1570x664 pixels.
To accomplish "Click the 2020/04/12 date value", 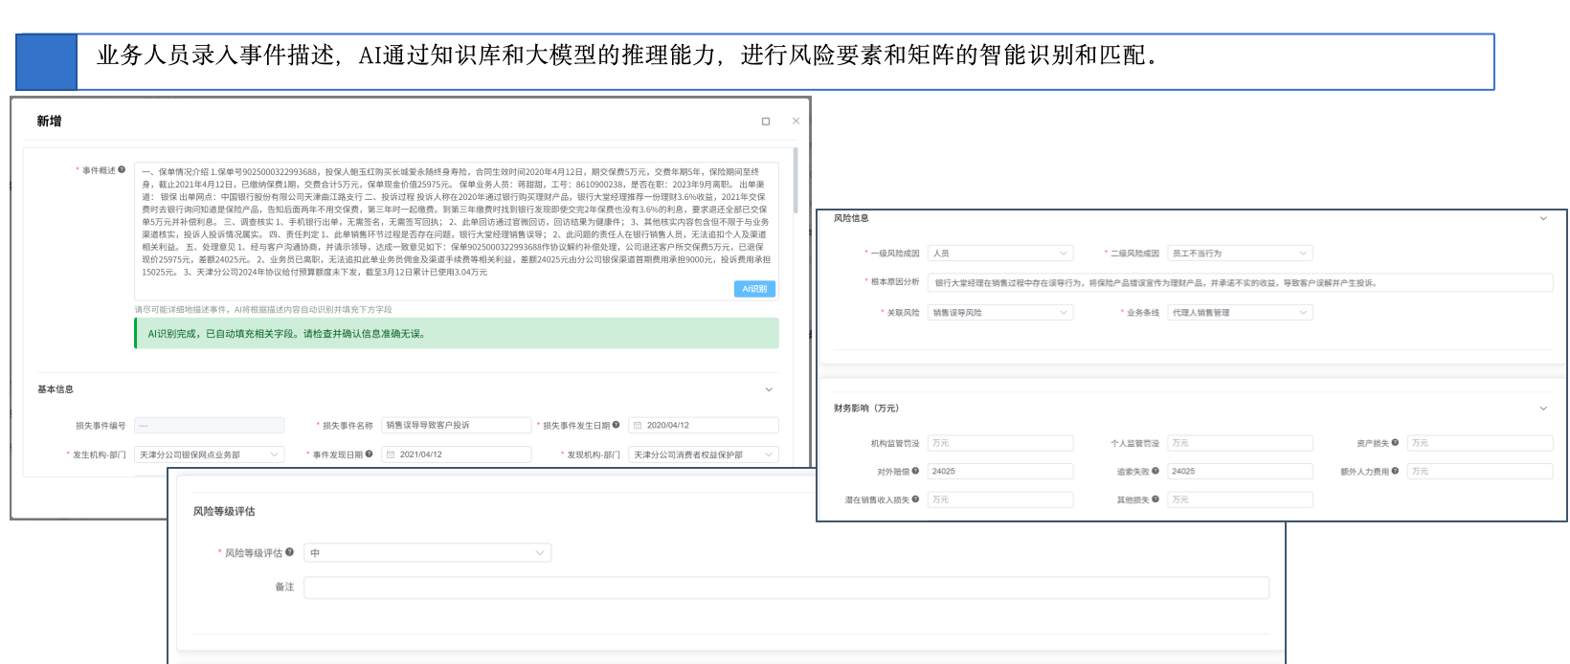I will [668, 426].
